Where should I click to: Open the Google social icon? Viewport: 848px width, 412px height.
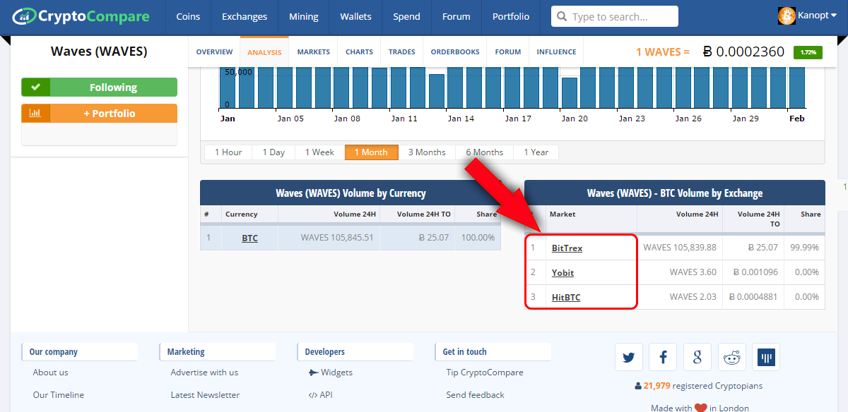pyautogui.click(x=697, y=358)
